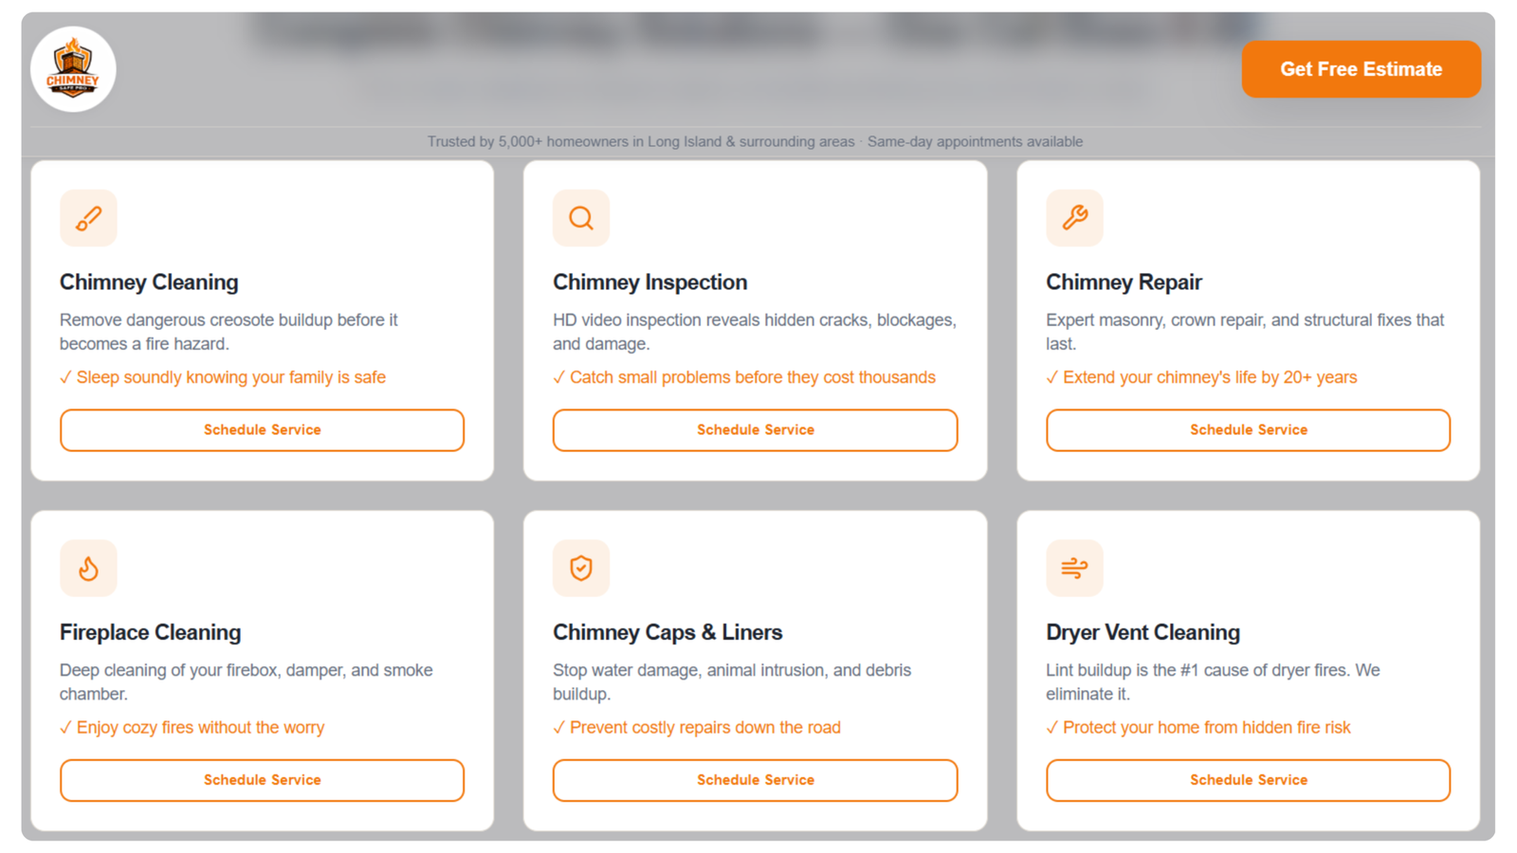Image resolution: width=1517 pixels, height=853 pixels.
Task: Schedule Service for Fireplace Cleaning
Action: point(262,780)
